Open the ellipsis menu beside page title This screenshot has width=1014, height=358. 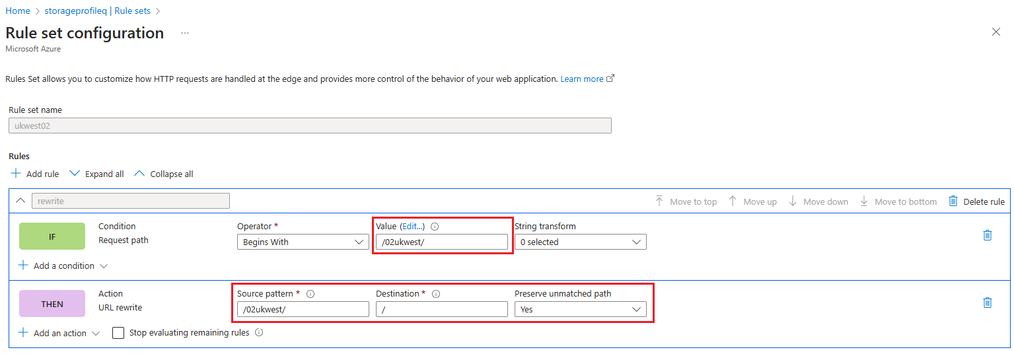[185, 33]
